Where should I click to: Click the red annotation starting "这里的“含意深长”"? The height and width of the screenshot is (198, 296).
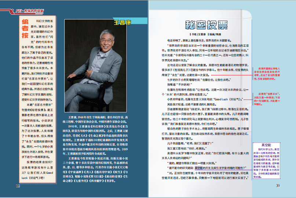(x=267, y=99)
